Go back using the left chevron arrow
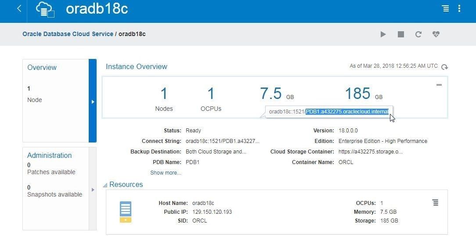476x241 pixels. click(x=19, y=8)
